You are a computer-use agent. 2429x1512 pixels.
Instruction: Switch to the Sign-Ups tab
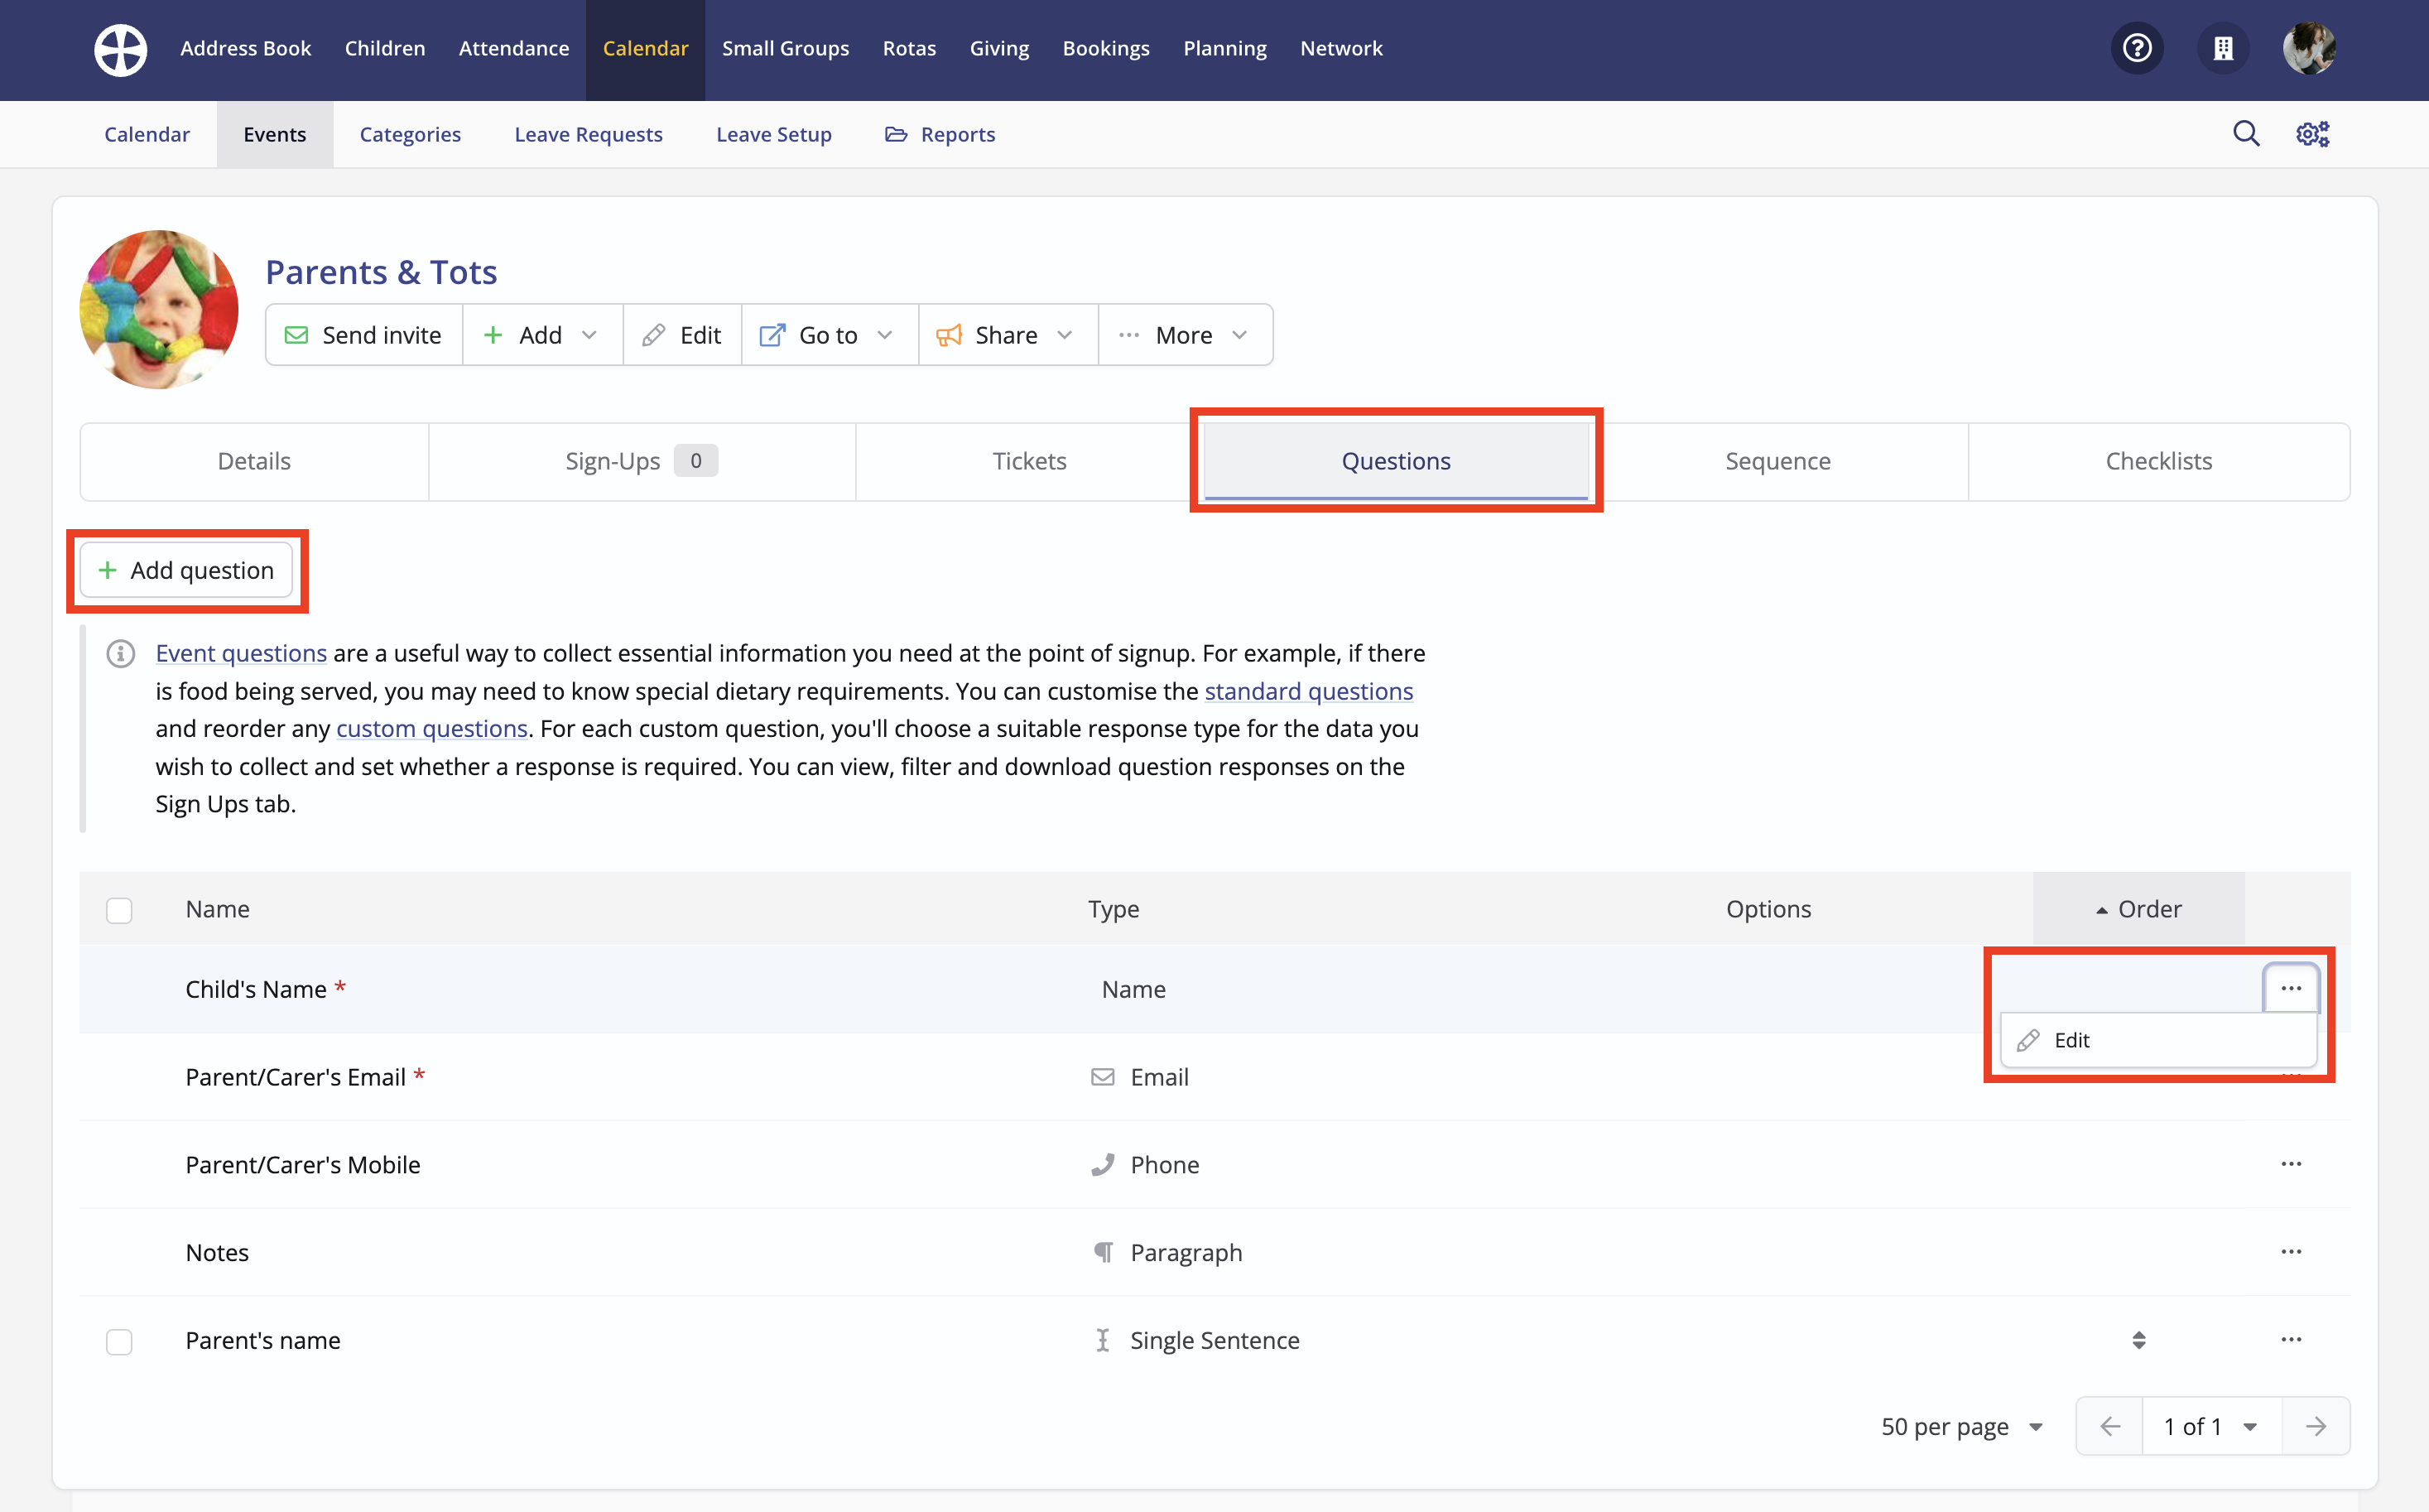coord(640,461)
